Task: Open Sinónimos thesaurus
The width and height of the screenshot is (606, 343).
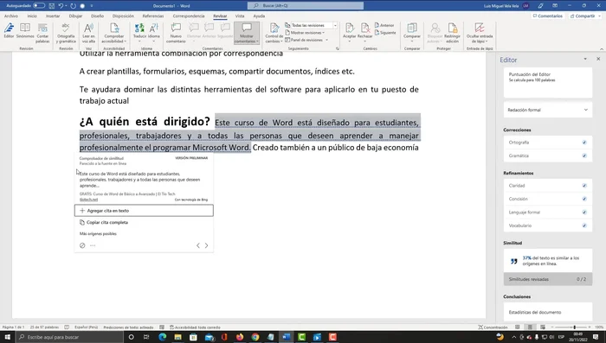Action: point(25,31)
